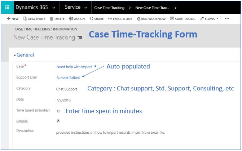This screenshot has width=242, height=151.
Task: Toggle the Billable checkbox
Action: pos(58,121)
